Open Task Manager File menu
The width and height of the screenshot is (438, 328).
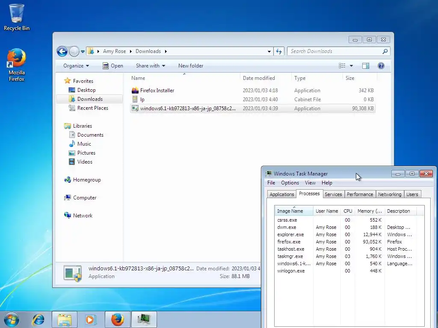pos(271,183)
